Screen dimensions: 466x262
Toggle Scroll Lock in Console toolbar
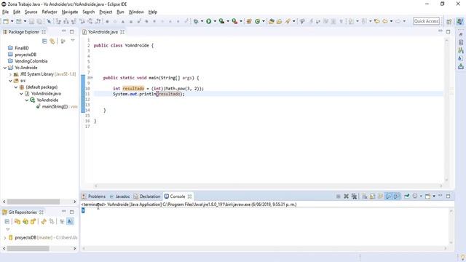coord(373,196)
